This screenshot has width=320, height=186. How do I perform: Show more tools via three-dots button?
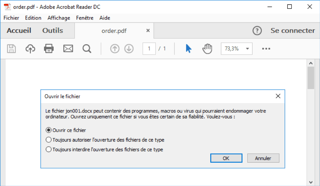[266, 49]
